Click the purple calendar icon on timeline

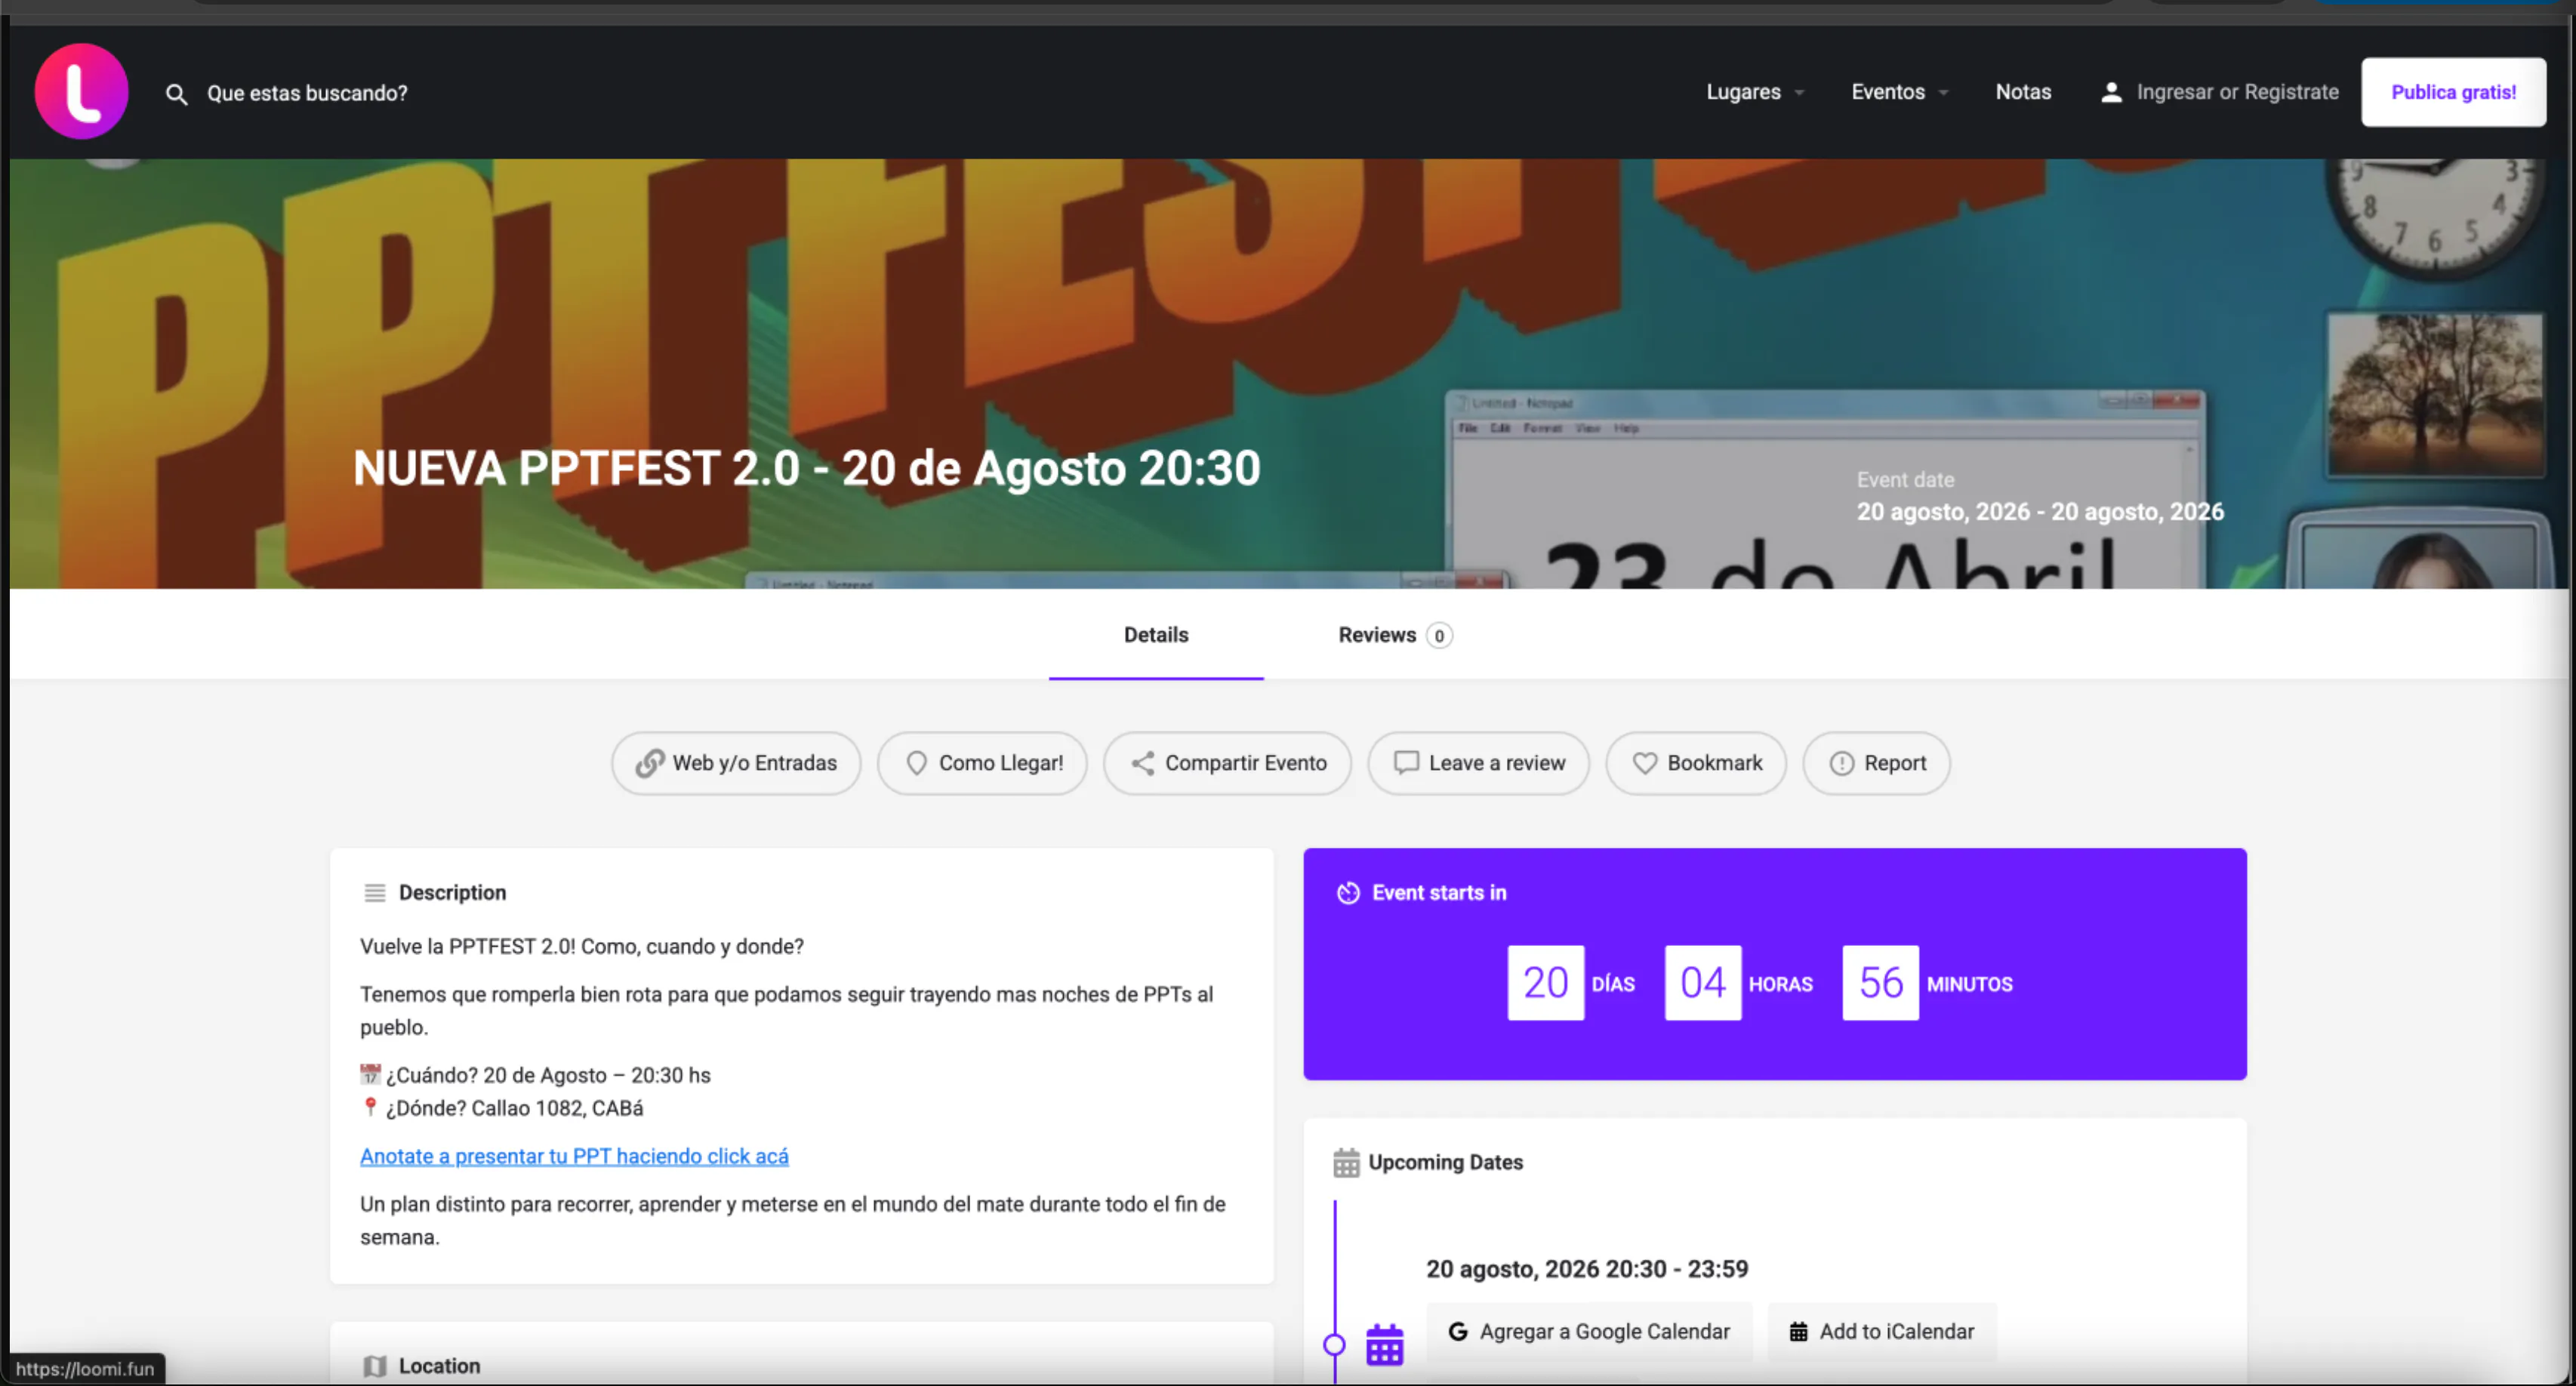[x=1385, y=1345]
